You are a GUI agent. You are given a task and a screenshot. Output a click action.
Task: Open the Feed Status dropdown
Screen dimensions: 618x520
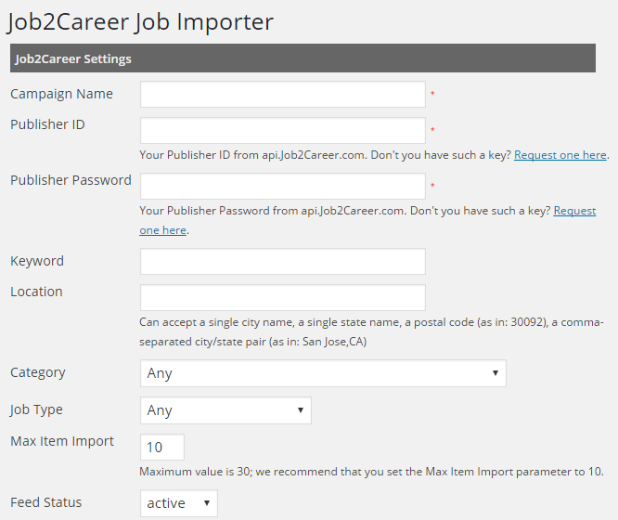179,503
